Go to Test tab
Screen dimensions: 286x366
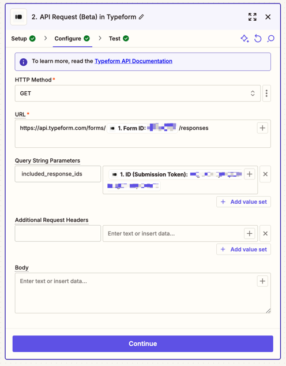point(119,39)
